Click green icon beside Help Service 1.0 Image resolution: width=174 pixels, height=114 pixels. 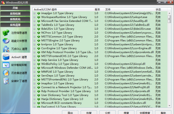pos(39,60)
